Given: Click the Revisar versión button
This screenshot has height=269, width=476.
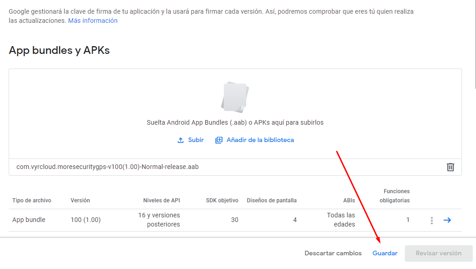Looking at the screenshot, I should click(x=438, y=253).
